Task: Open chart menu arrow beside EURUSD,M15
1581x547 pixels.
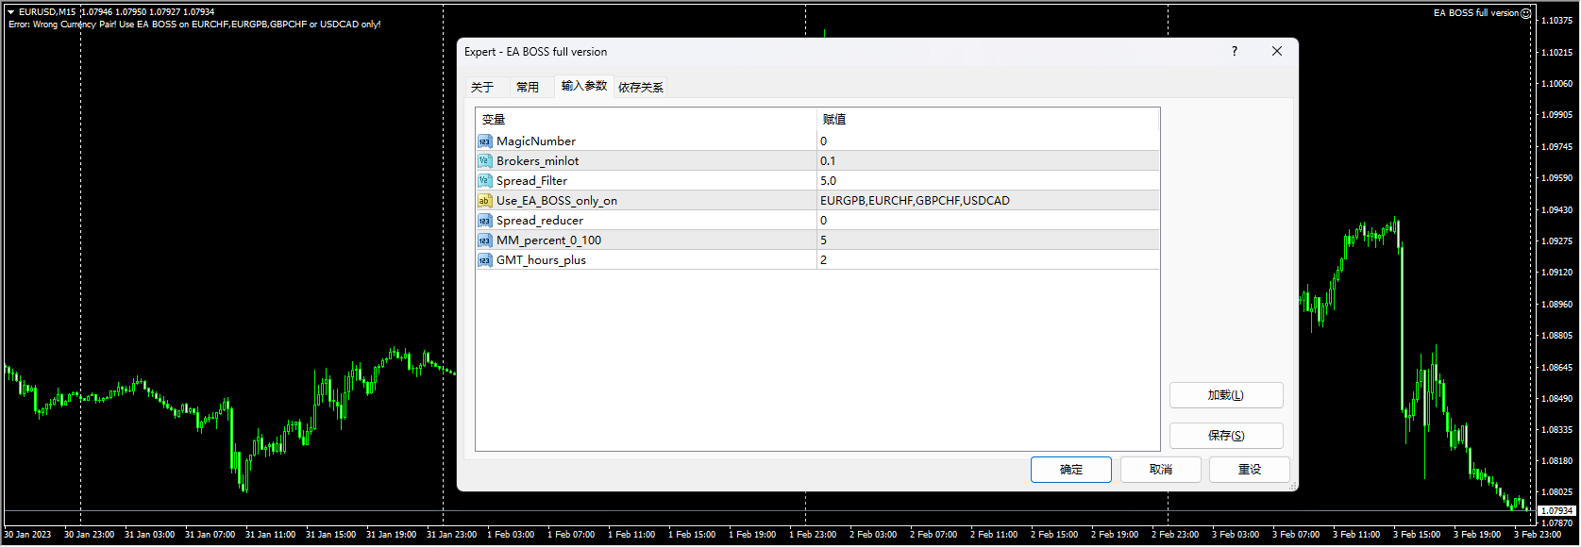Action: tap(10, 12)
